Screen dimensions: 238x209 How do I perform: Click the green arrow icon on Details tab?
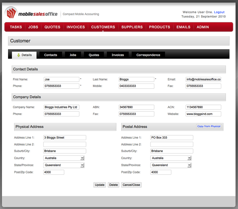(19, 55)
